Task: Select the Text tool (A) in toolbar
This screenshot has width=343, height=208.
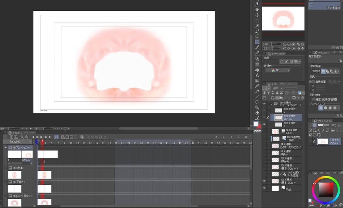Action: 257,75
